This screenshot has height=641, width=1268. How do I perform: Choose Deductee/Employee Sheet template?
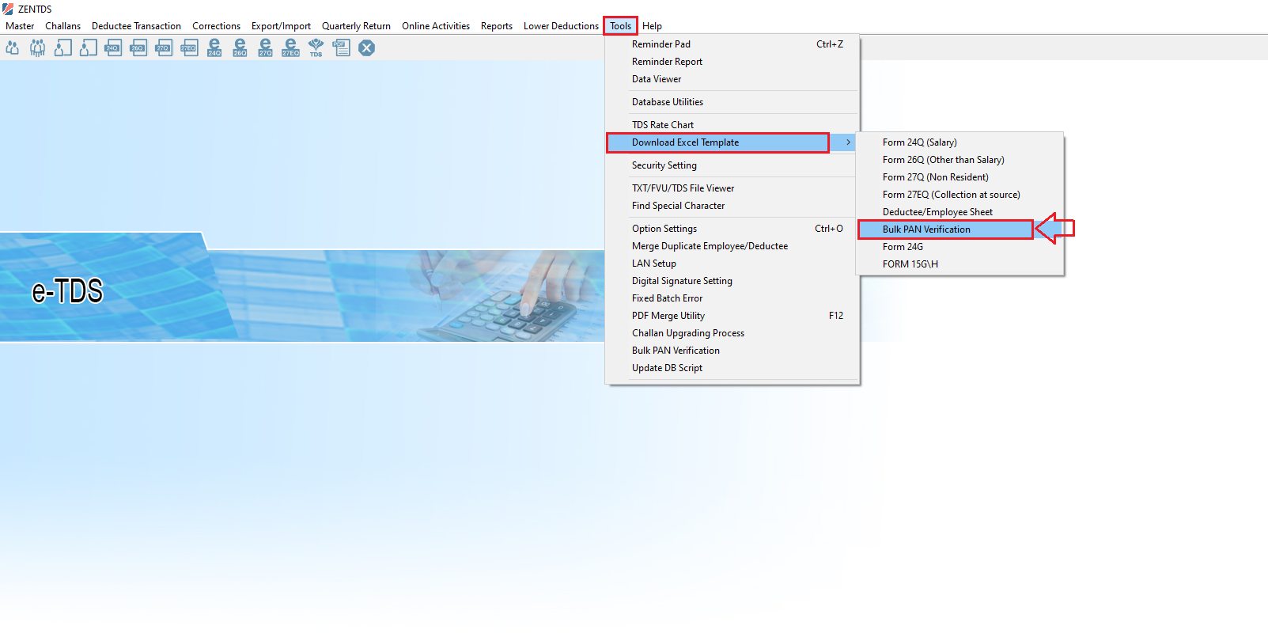pos(960,212)
